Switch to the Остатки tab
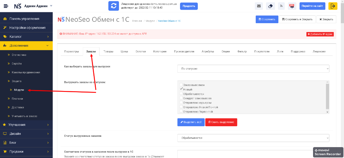 (141, 52)
